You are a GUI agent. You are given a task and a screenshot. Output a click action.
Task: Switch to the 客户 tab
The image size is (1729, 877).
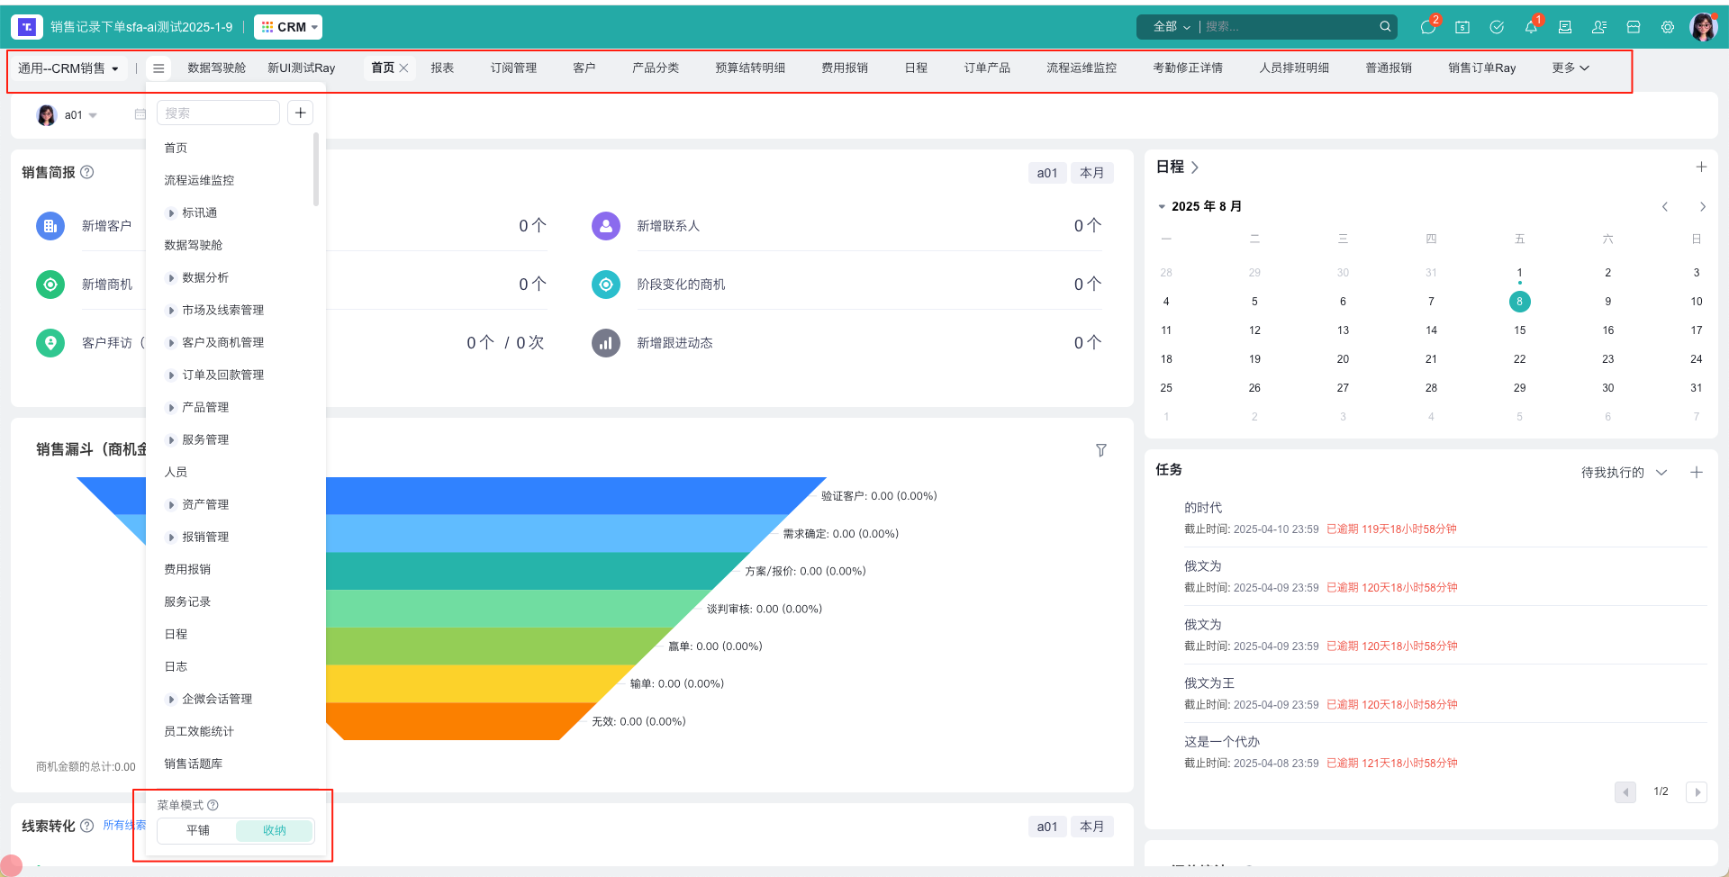tap(584, 67)
